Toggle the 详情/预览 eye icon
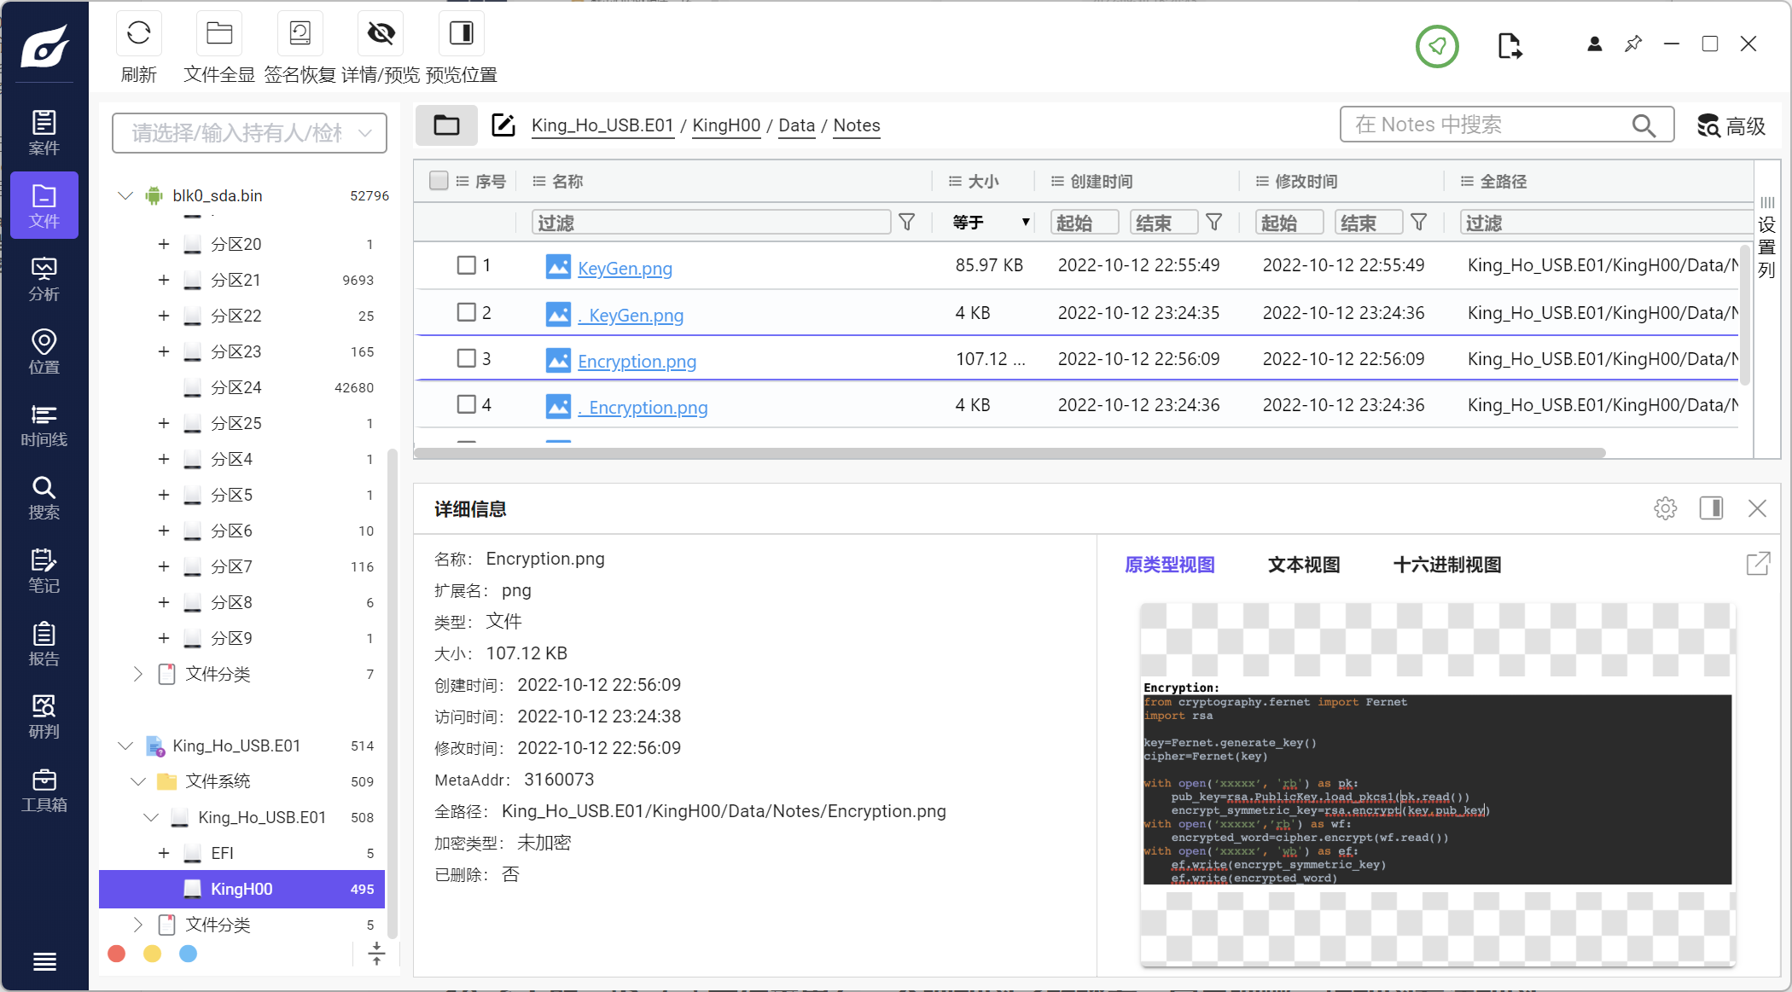 (381, 33)
